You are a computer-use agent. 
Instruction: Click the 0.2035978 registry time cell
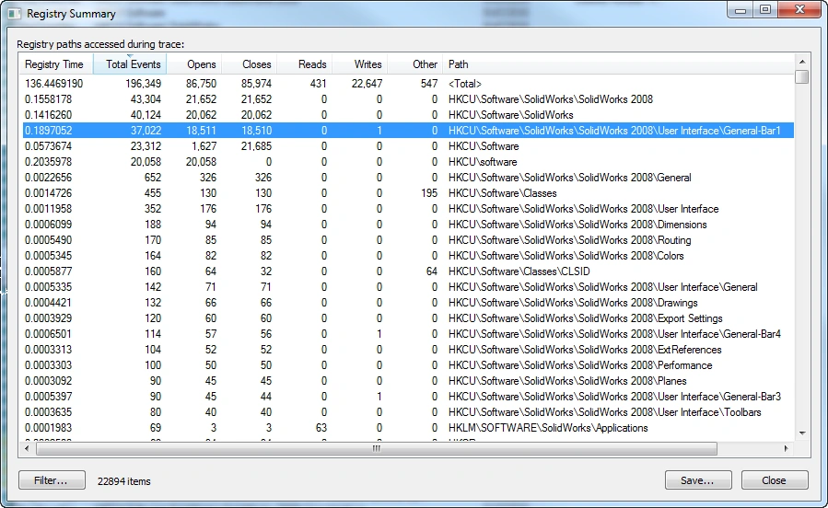[48, 162]
